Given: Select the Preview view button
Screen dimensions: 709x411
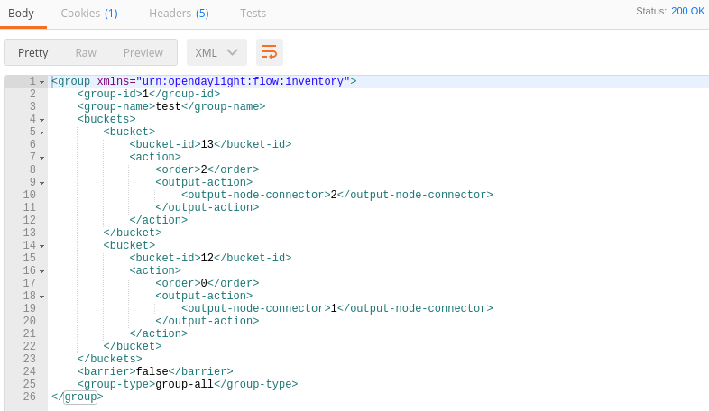Looking at the screenshot, I should pos(143,53).
